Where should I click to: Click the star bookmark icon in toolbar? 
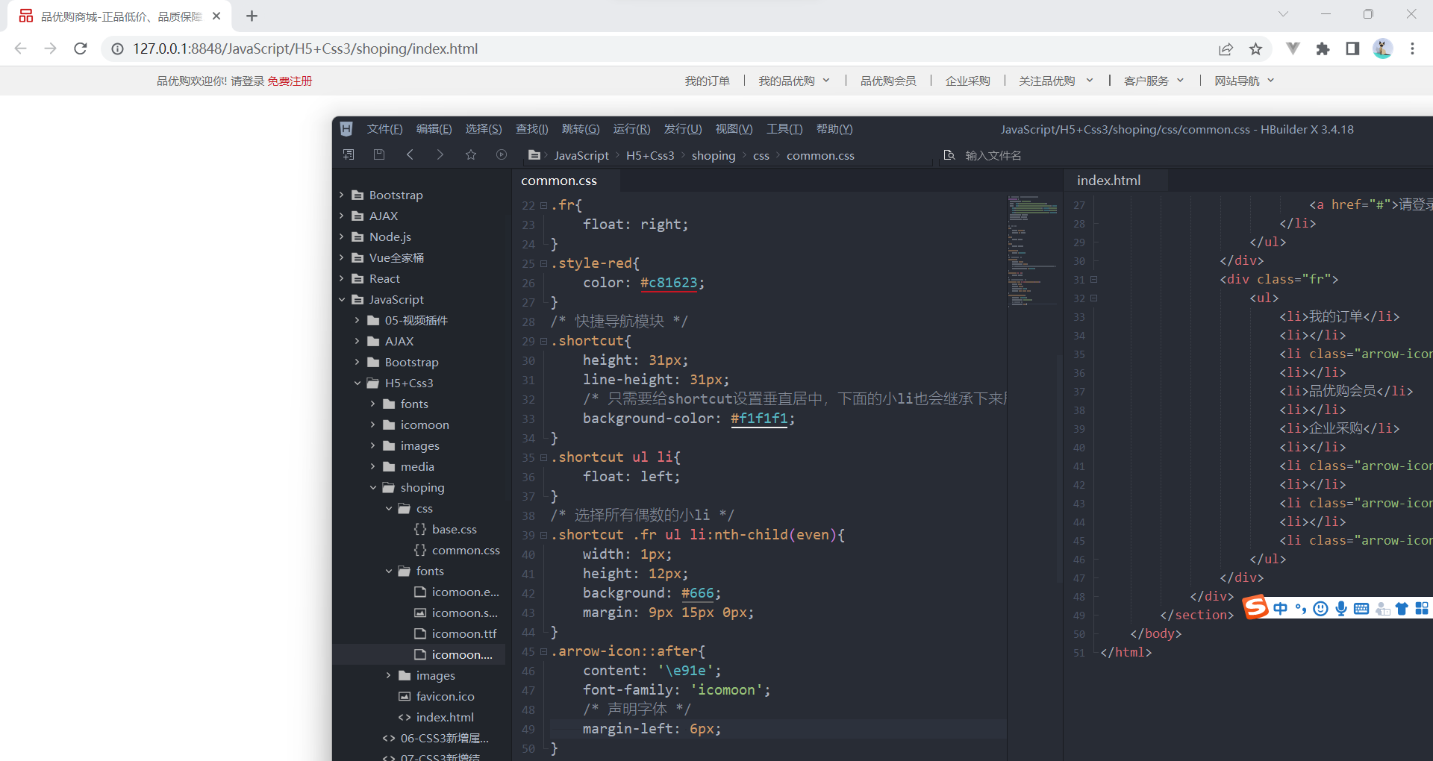coord(470,154)
